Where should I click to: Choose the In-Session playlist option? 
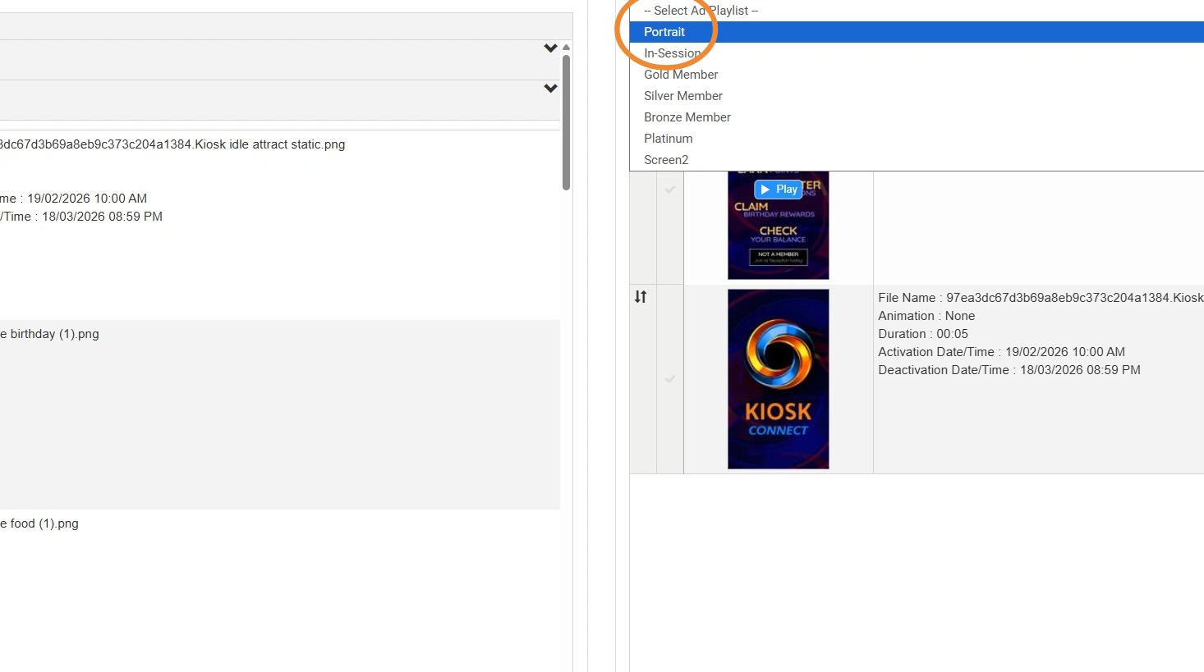[x=917, y=53]
